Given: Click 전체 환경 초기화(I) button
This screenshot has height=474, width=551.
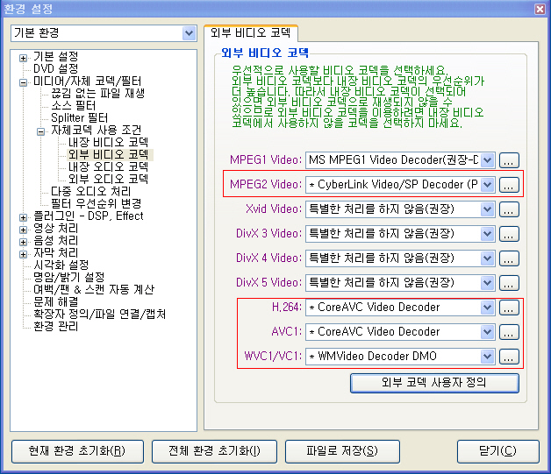Looking at the screenshot, I should point(214,451).
